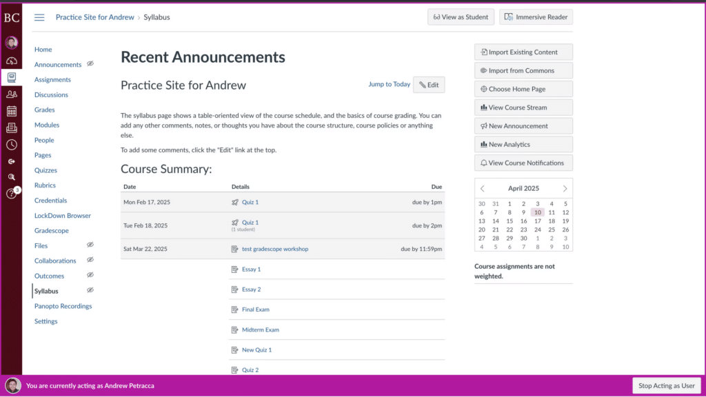
Task: Open the user account avatar in global nav
Action: pos(12,42)
